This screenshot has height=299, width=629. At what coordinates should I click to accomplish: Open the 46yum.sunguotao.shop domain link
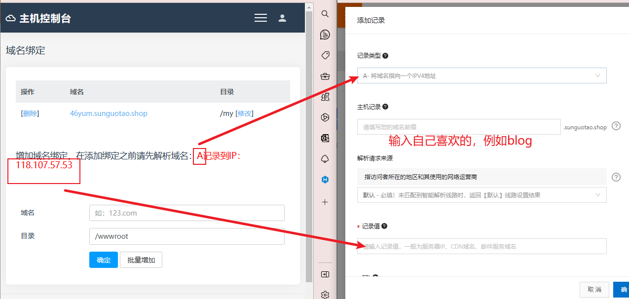tap(109, 113)
